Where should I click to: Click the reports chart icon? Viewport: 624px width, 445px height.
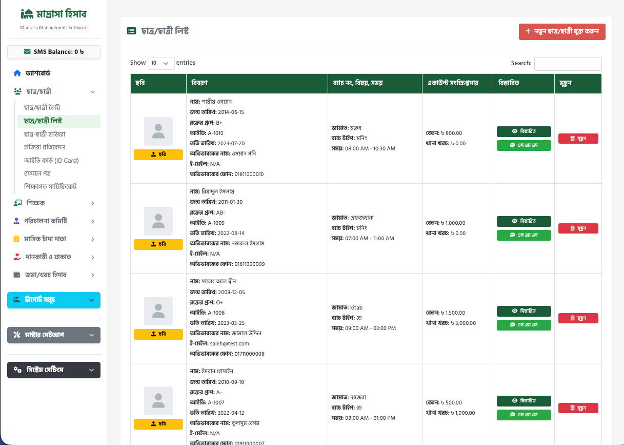[17, 300]
